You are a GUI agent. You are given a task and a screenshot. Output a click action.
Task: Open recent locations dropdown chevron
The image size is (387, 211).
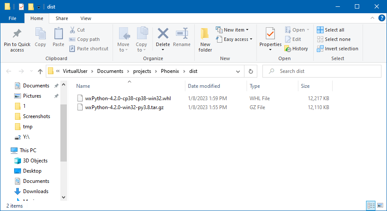click(31, 71)
